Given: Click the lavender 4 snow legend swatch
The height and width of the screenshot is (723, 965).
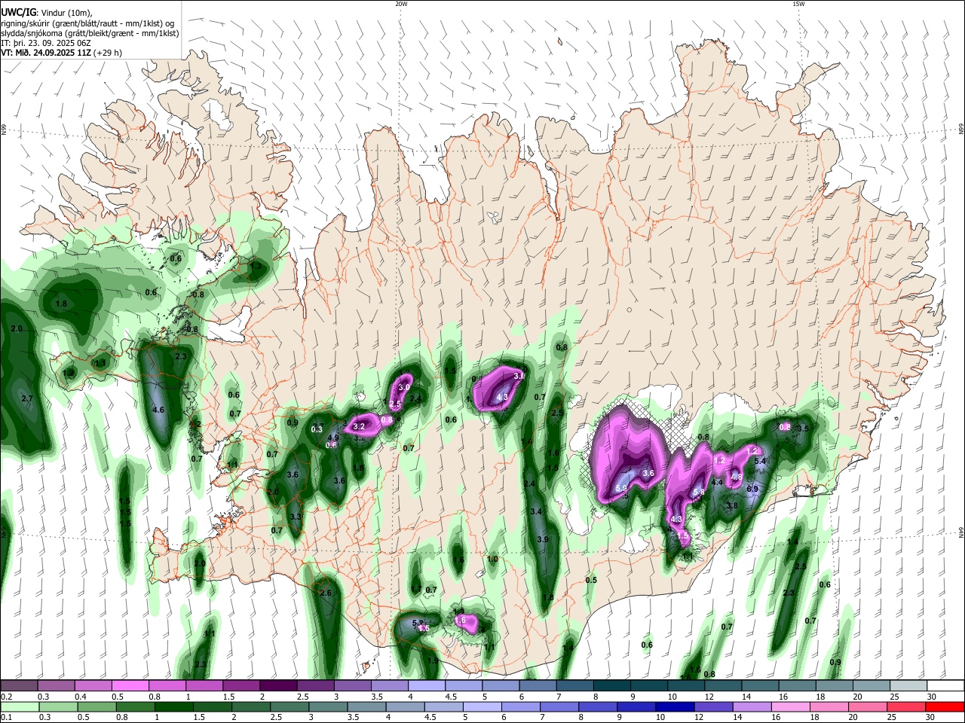Looking at the screenshot, I should click(x=427, y=685).
